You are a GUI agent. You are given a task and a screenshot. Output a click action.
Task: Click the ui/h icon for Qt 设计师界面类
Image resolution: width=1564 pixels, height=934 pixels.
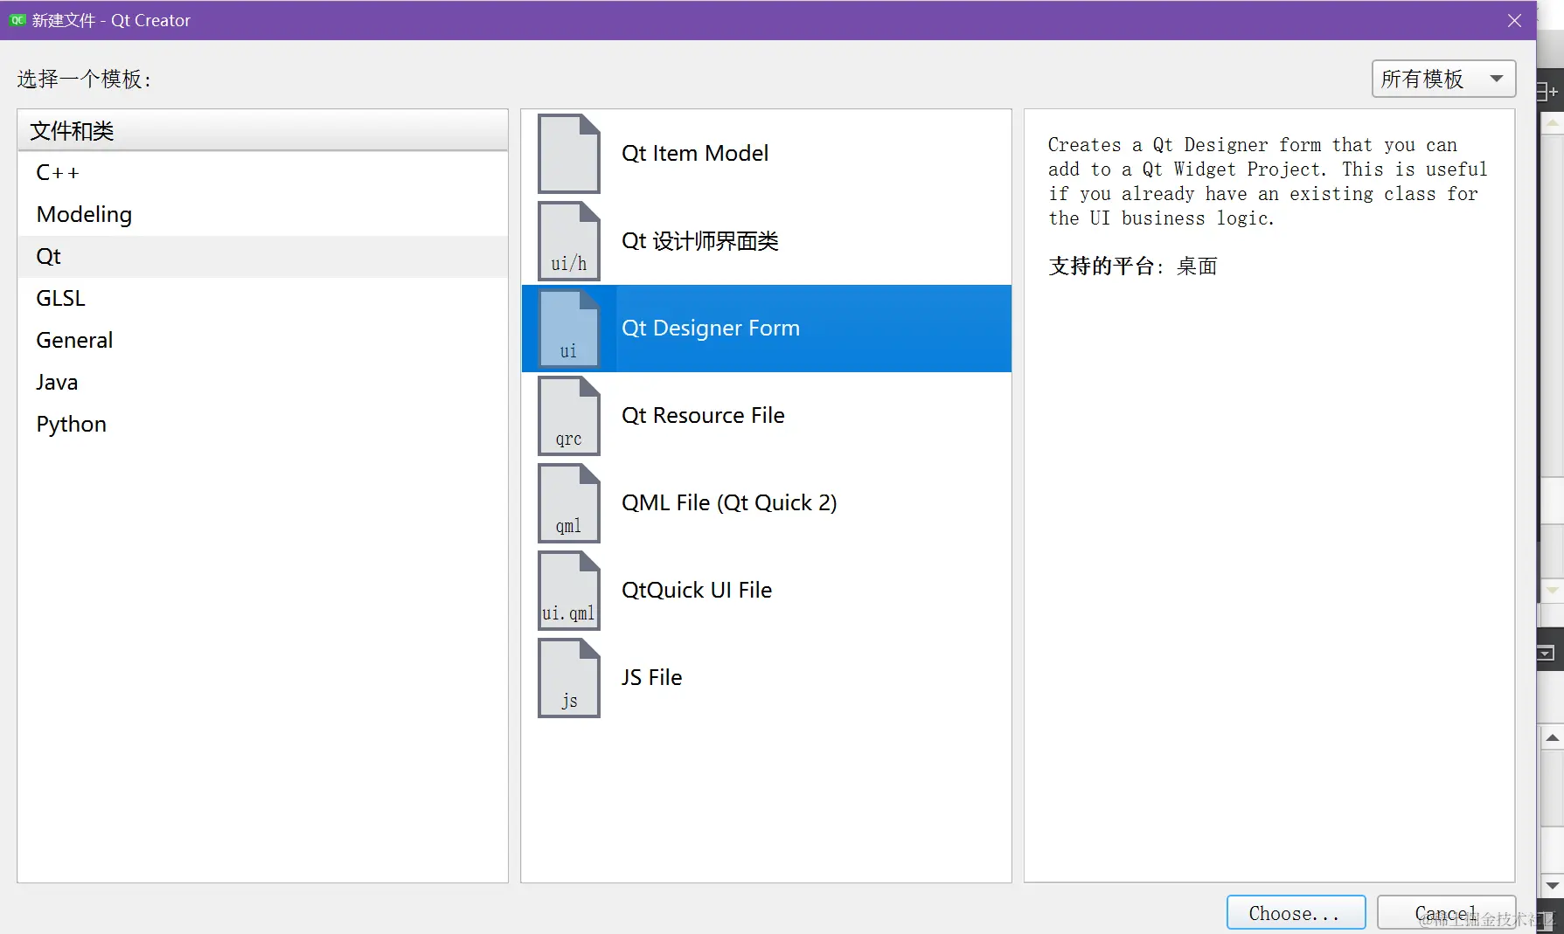(569, 241)
